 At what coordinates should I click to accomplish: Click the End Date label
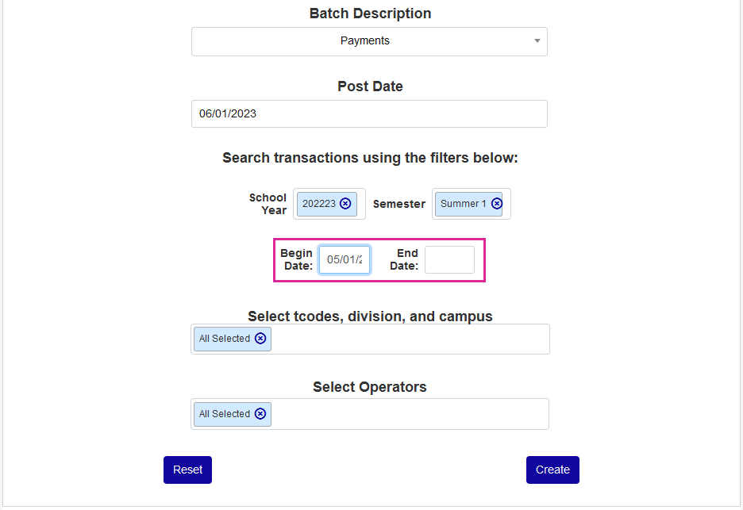404,259
